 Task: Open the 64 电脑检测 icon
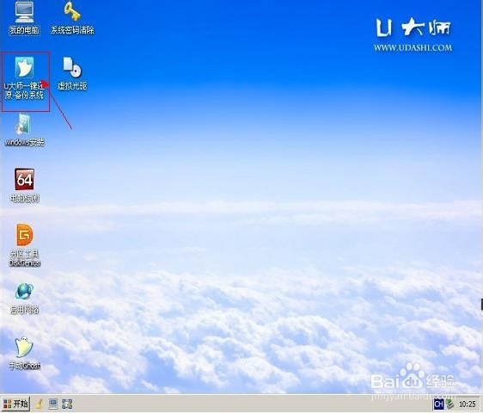pyautogui.click(x=25, y=185)
